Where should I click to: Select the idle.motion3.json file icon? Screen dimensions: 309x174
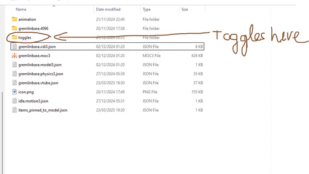15,101
